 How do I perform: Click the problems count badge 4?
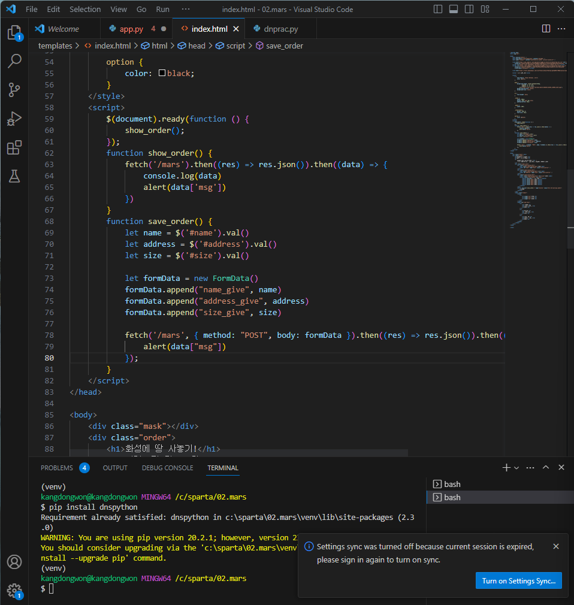click(84, 468)
